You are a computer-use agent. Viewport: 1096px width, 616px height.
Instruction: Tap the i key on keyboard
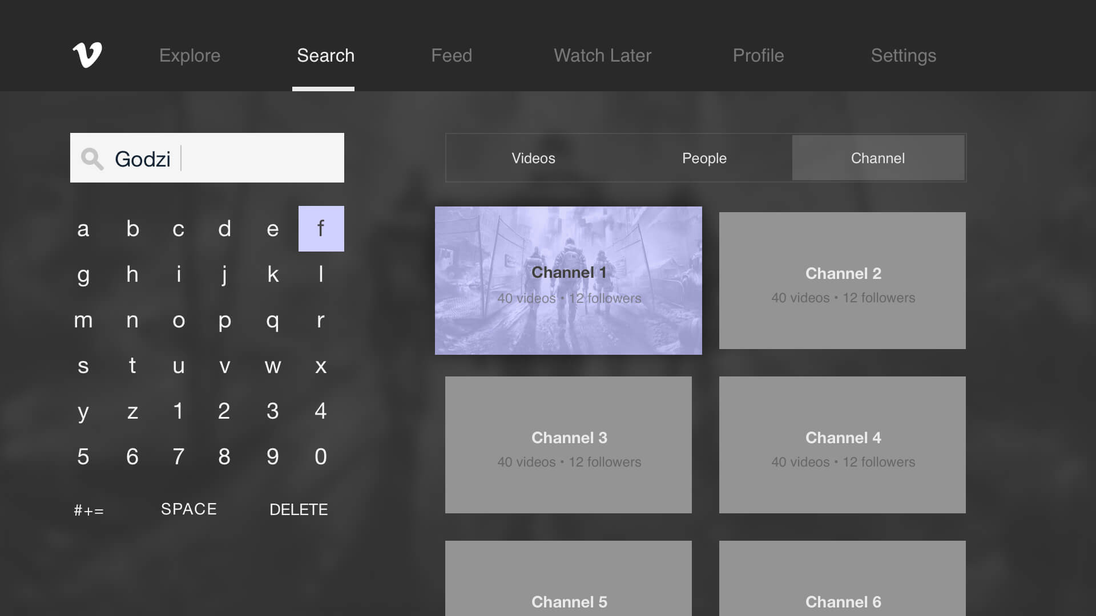[x=179, y=274]
